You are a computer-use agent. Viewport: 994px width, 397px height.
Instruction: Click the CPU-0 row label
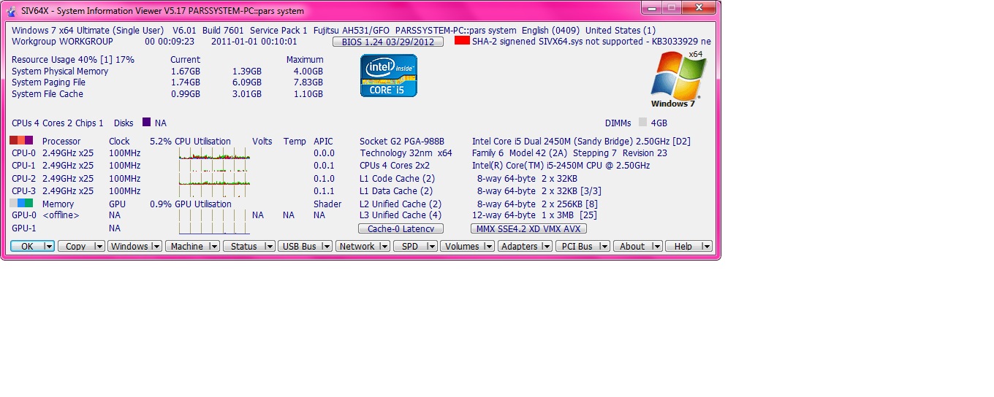point(23,153)
